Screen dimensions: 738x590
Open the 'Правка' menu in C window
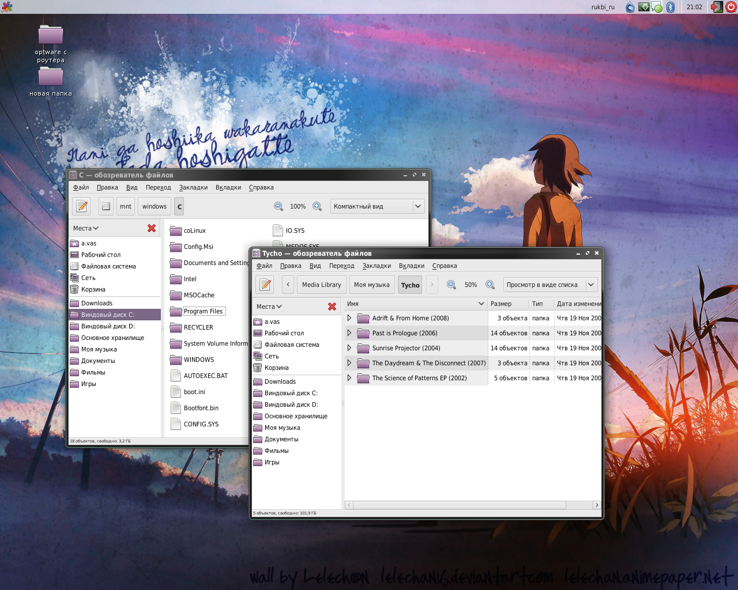pyautogui.click(x=107, y=187)
